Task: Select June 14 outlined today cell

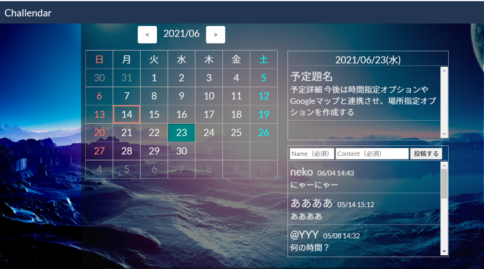Action: point(126,114)
